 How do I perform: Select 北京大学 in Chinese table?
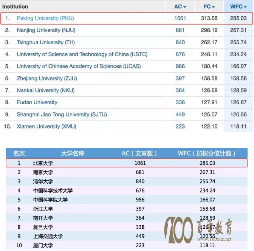pyautogui.click(x=43, y=163)
